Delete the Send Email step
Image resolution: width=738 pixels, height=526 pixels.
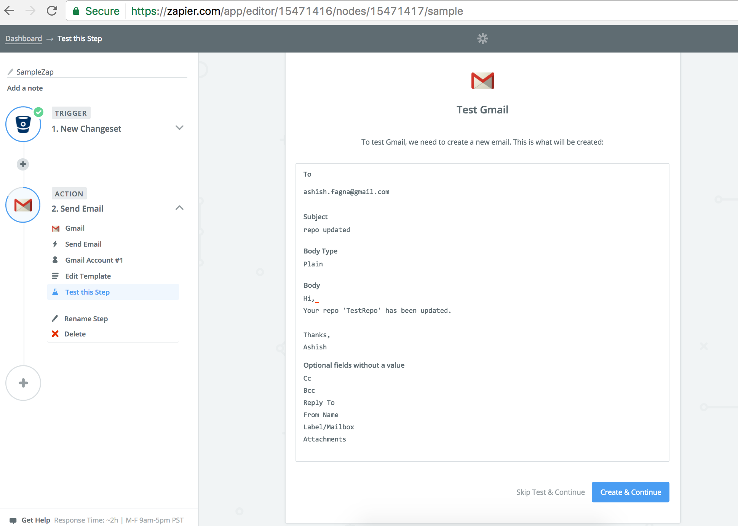click(75, 334)
